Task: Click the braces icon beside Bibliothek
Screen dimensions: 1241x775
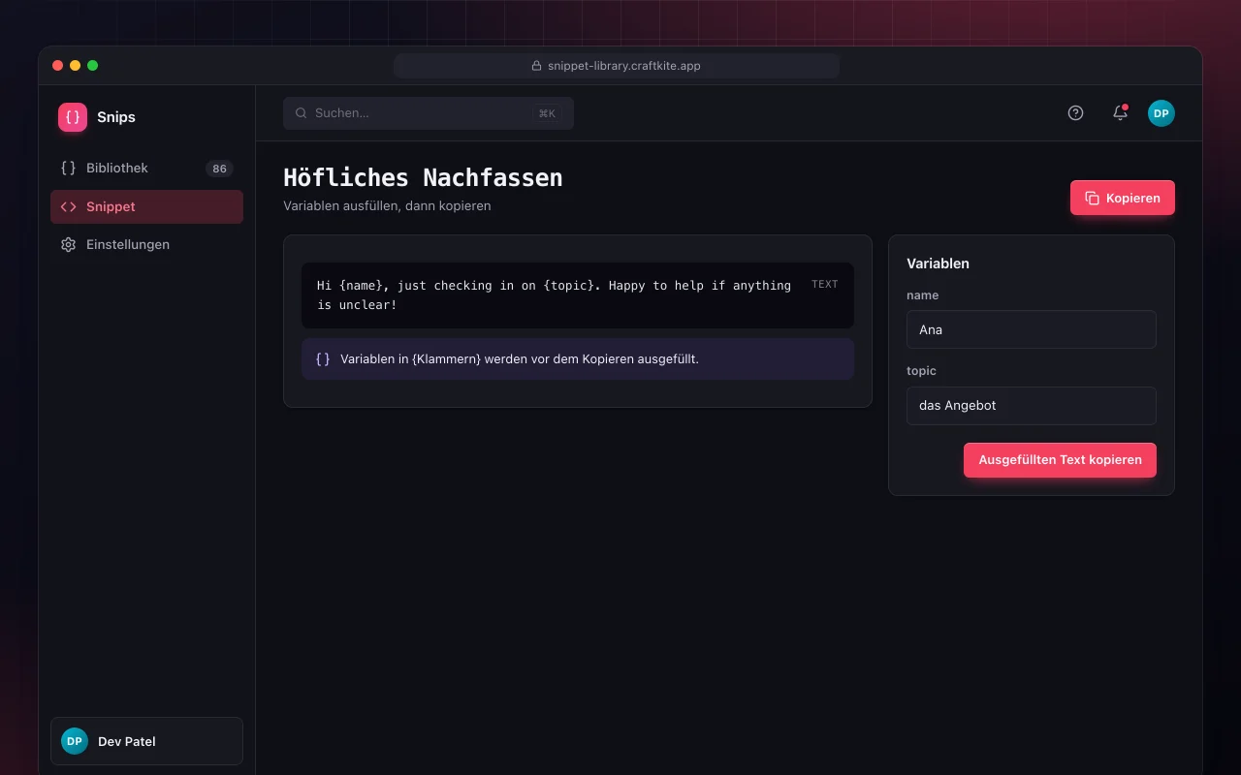Action: 68,169
